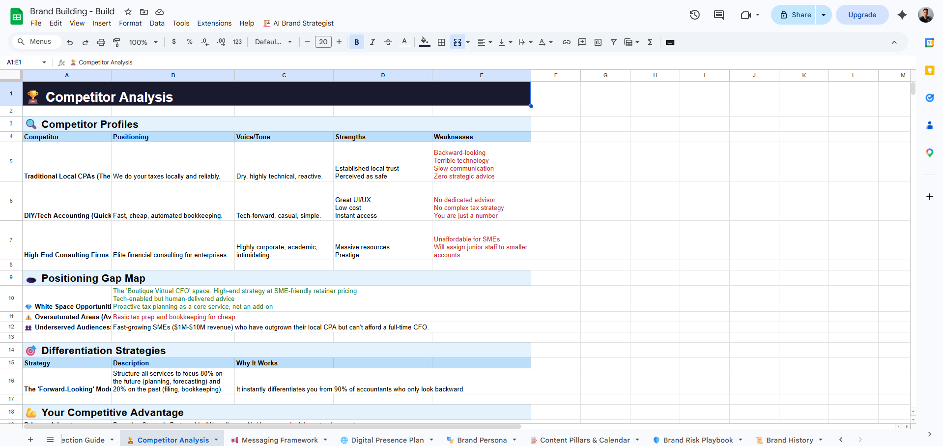Toggle merge cells button
The height and width of the screenshot is (446, 943).
tap(457, 42)
